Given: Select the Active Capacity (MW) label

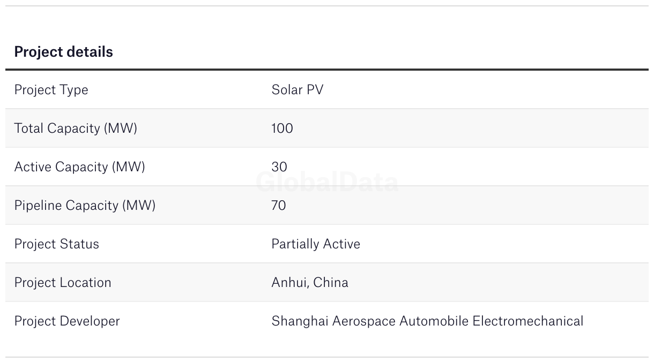Looking at the screenshot, I should point(79,167).
